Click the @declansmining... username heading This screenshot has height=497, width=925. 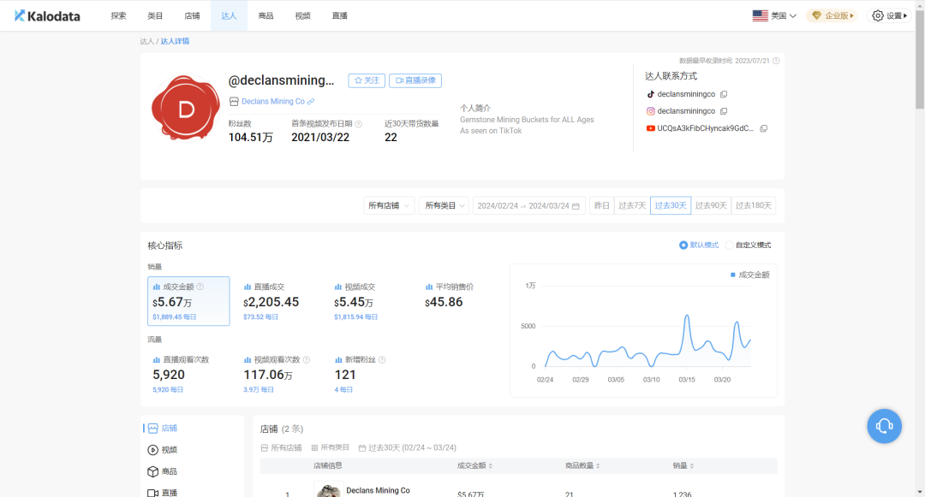click(x=282, y=80)
